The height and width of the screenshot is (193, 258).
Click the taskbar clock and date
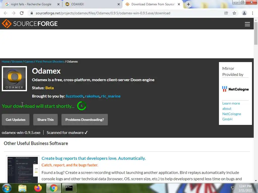pyautogui.click(x=245, y=188)
